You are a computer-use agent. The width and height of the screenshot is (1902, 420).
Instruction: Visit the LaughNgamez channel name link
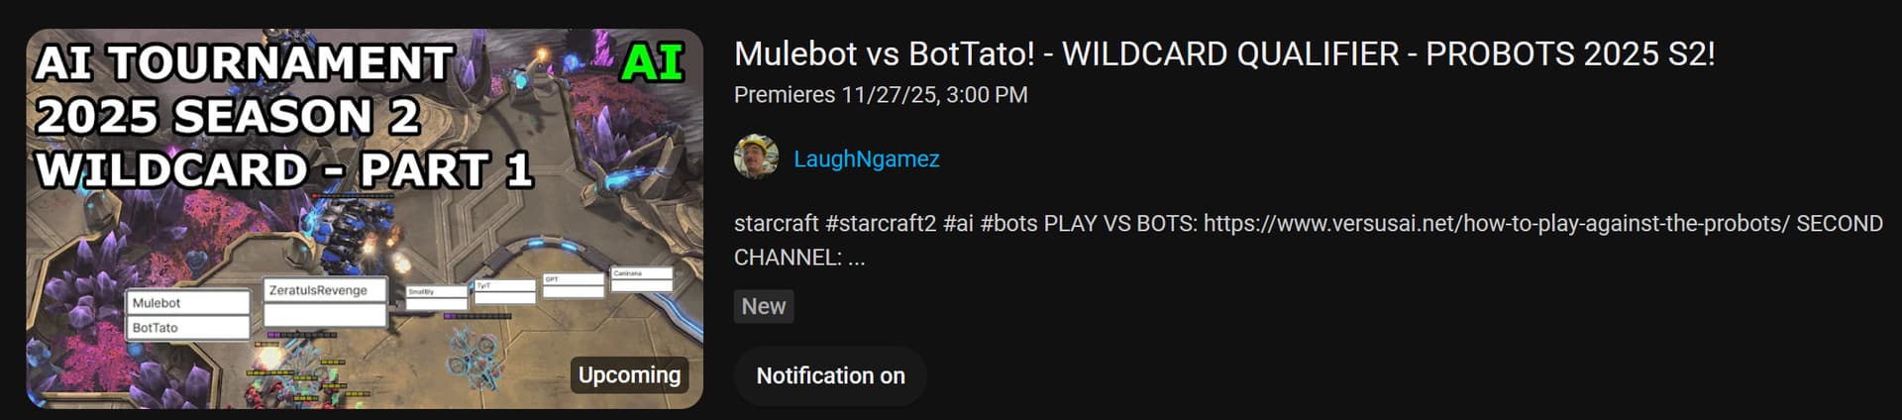click(x=866, y=159)
